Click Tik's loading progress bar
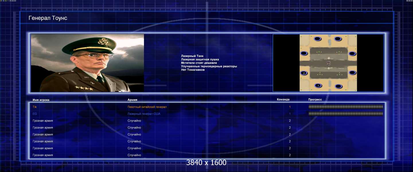 coord(346,107)
